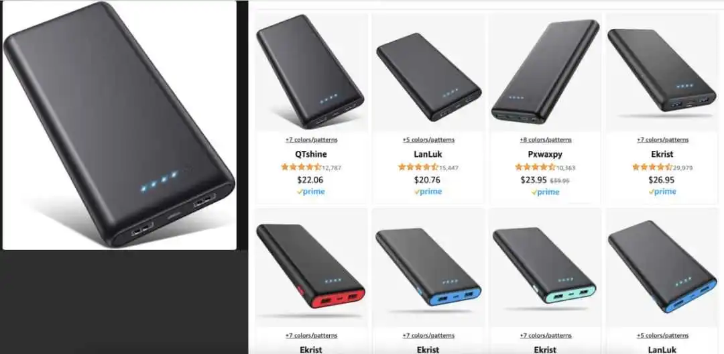Viewport: 724px width, 354px height.
Task: Open the LanLuk $20.76 product title
Action: pyautogui.click(x=428, y=154)
